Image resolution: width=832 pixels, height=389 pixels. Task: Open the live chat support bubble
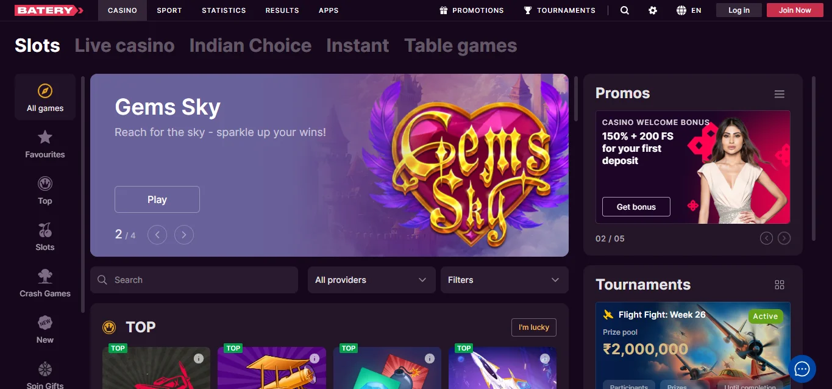click(x=802, y=369)
